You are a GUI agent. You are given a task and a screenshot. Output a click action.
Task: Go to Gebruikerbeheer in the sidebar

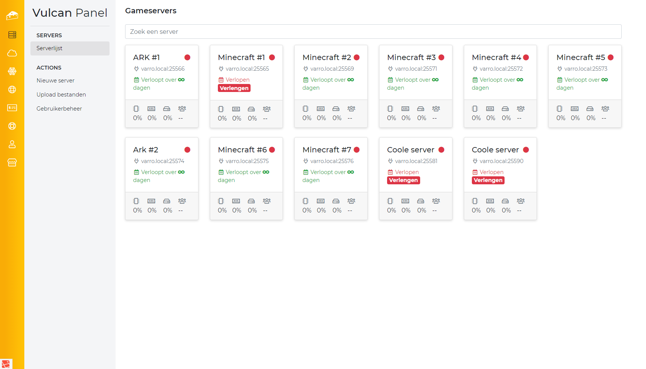point(59,109)
